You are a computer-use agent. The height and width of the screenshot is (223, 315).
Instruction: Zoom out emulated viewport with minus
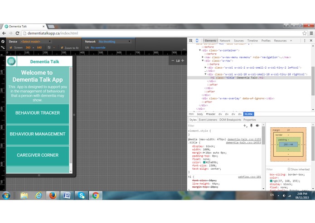[x=173, y=60]
